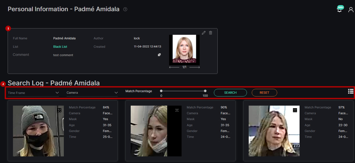Open the help icon beside the page title
This screenshot has width=355, height=163.
[x=125, y=9]
